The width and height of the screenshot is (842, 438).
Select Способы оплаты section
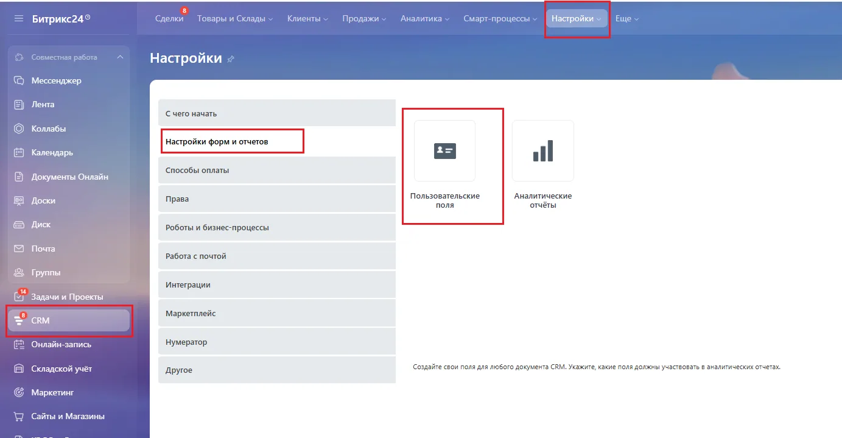[x=277, y=170]
